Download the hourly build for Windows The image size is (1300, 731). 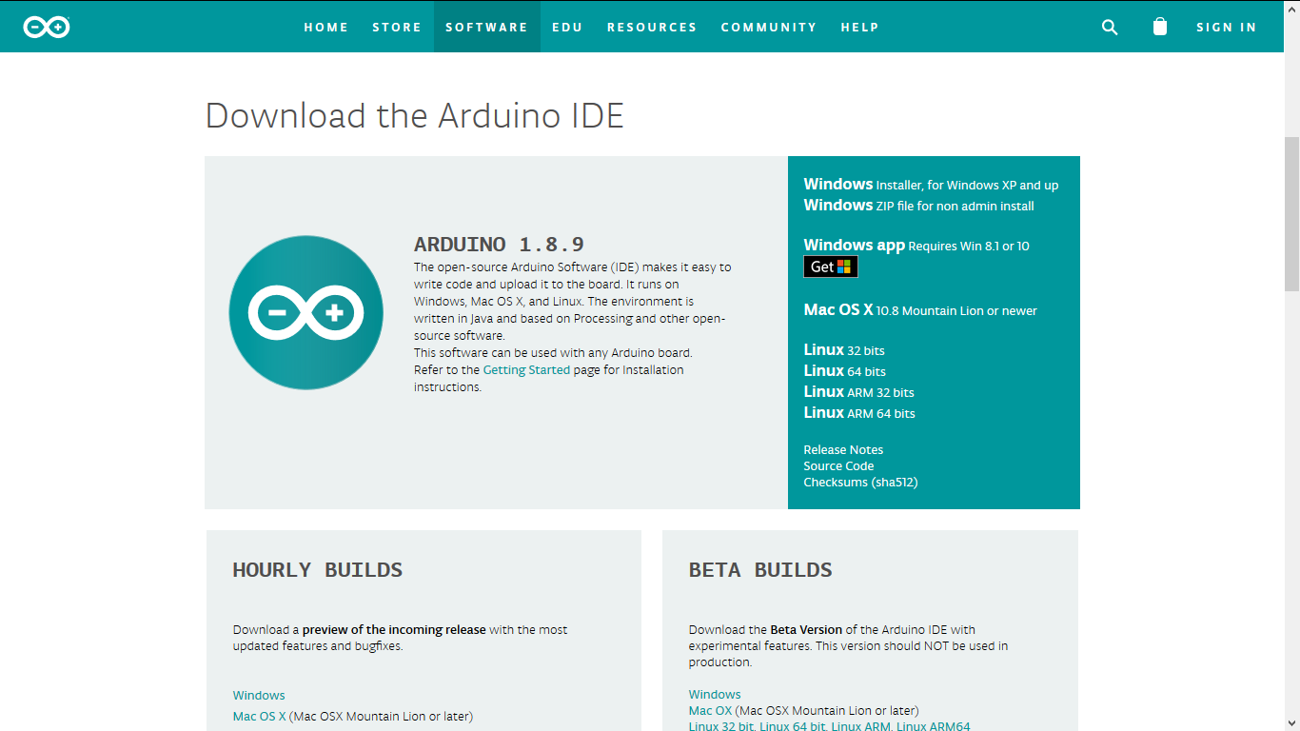(x=259, y=695)
